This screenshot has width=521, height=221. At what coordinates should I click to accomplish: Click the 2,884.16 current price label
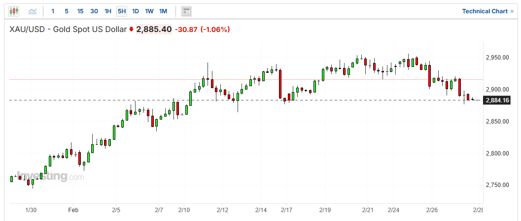tap(497, 100)
